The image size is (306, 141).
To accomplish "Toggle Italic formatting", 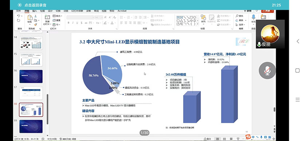I will click(x=73, y=23).
